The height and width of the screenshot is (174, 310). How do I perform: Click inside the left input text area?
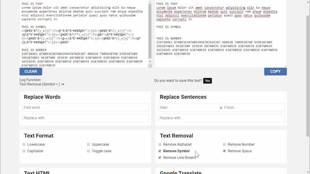pos(84,34)
